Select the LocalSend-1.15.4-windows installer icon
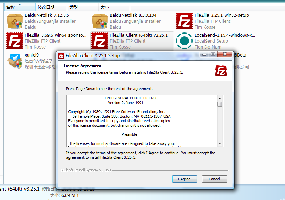The width and height of the screenshot is (285, 200). point(184,41)
